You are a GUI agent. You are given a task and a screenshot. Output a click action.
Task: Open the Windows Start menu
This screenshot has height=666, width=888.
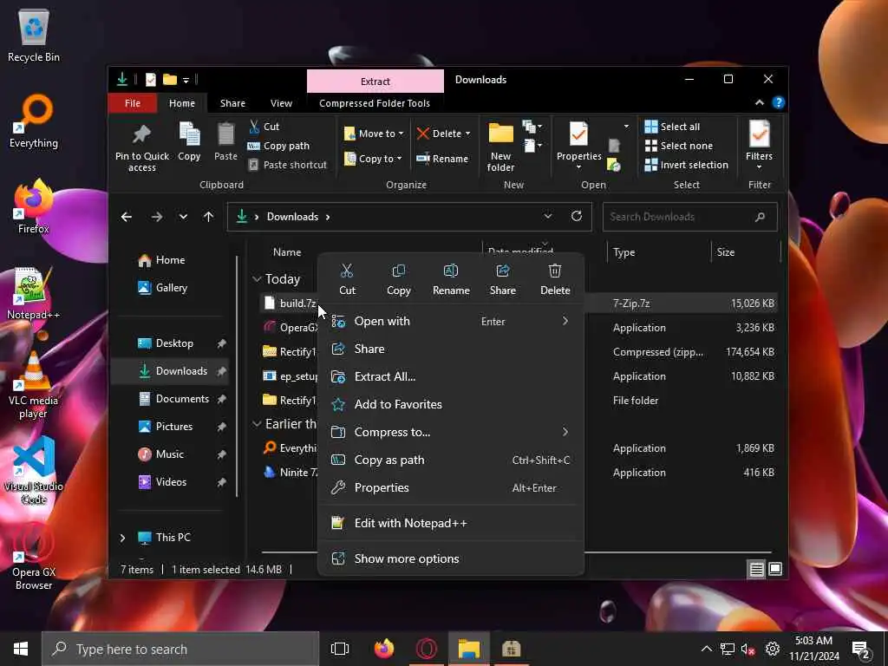pyautogui.click(x=21, y=649)
